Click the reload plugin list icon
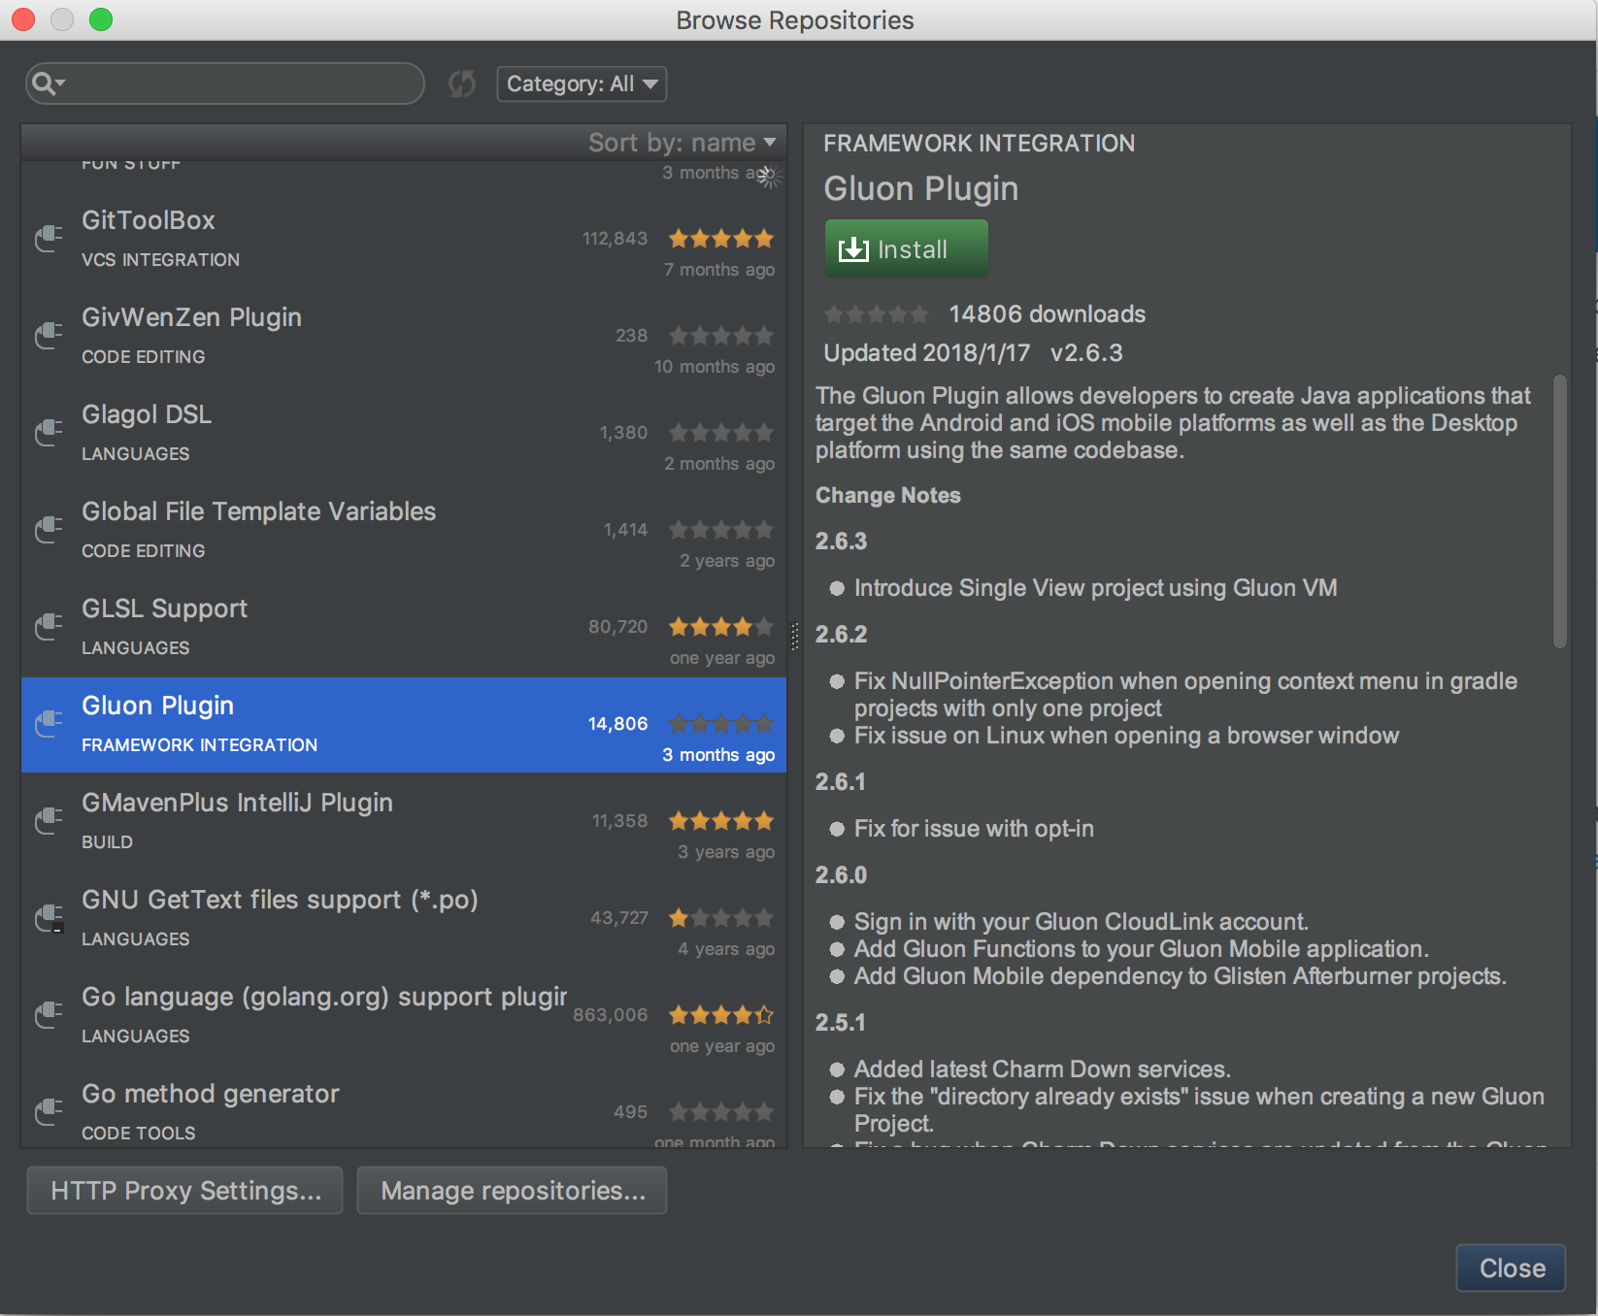The height and width of the screenshot is (1316, 1598). tap(462, 84)
